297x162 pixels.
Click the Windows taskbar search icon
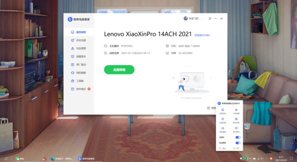6,159
